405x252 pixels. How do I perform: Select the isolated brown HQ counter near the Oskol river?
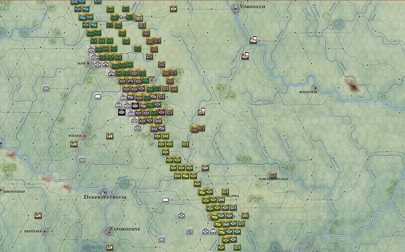(x=201, y=128)
